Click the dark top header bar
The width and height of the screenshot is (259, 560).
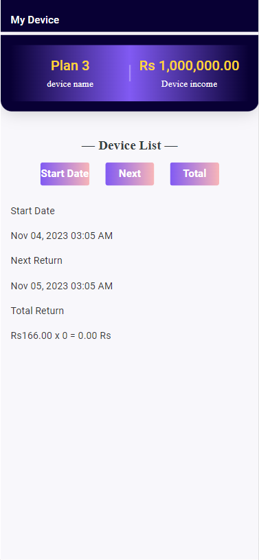point(130,16)
